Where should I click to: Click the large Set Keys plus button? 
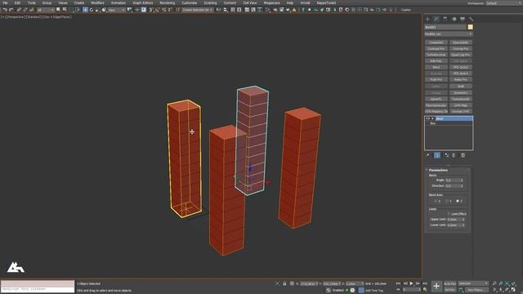(436, 286)
